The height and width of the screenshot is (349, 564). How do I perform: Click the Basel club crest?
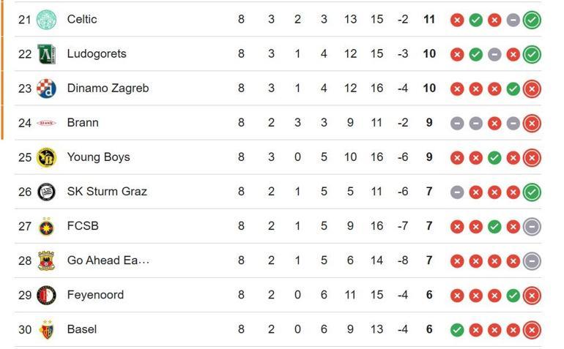(x=46, y=329)
